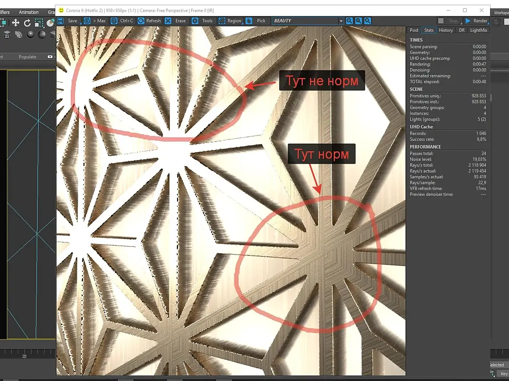Open the BEAUTY render element dropdown
The height and width of the screenshot is (381, 509).
pyautogui.click(x=308, y=21)
